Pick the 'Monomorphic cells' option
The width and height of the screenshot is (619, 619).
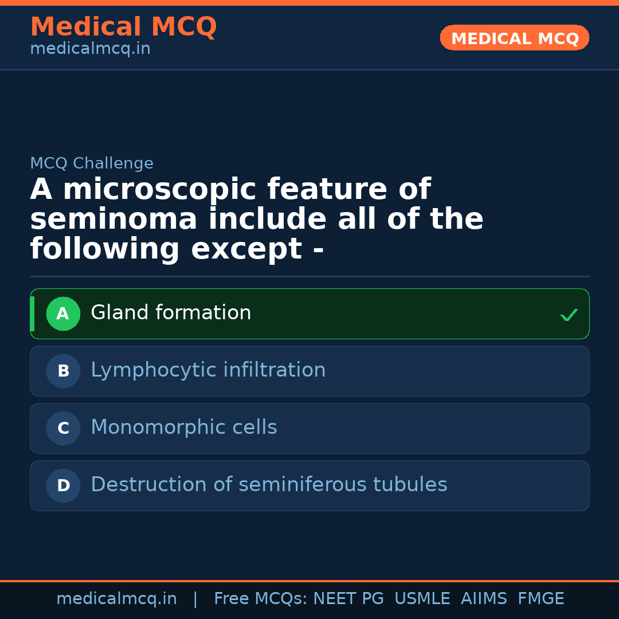point(184,428)
